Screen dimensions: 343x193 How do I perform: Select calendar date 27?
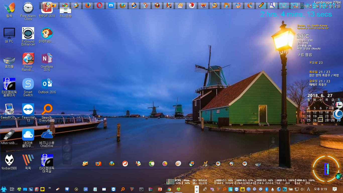[321, 120]
